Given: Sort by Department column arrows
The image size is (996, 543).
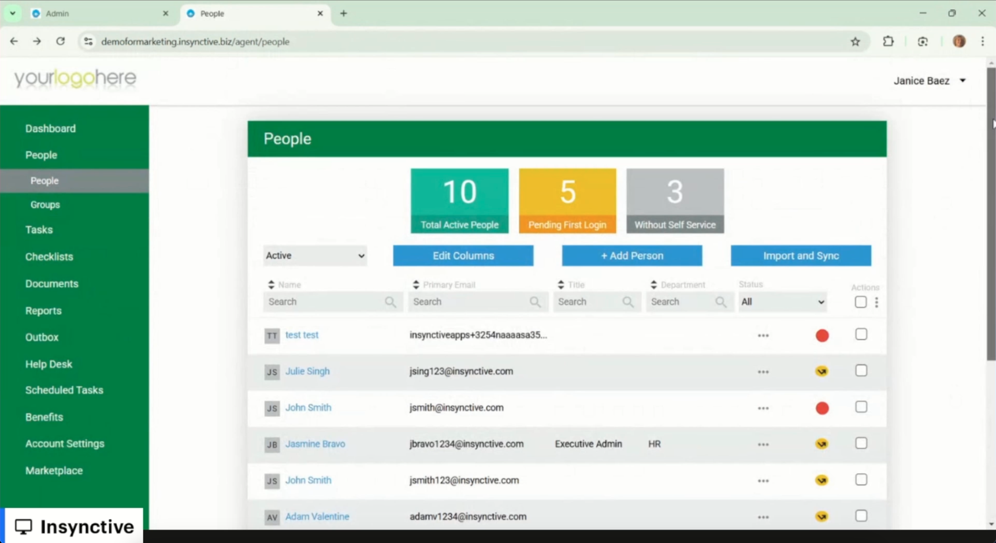Looking at the screenshot, I should click(654, 285).
